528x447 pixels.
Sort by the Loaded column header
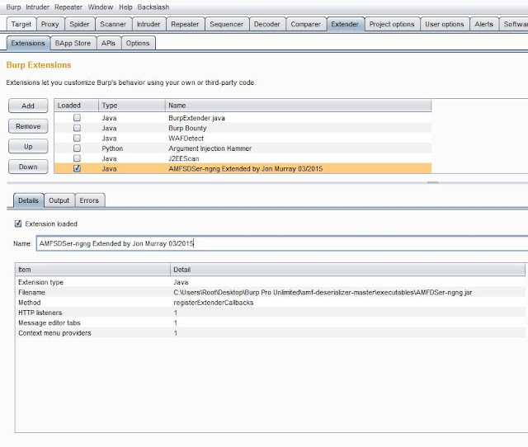point(77,106)
